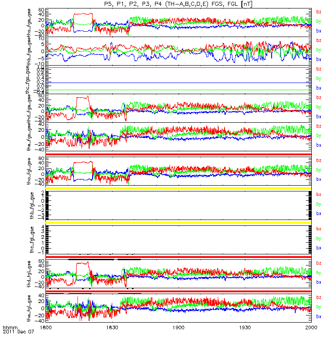Screen dimensions: 334x357
Task: Click bx legend next to the thd_fgs_gse panel
Action: [318, 116]
